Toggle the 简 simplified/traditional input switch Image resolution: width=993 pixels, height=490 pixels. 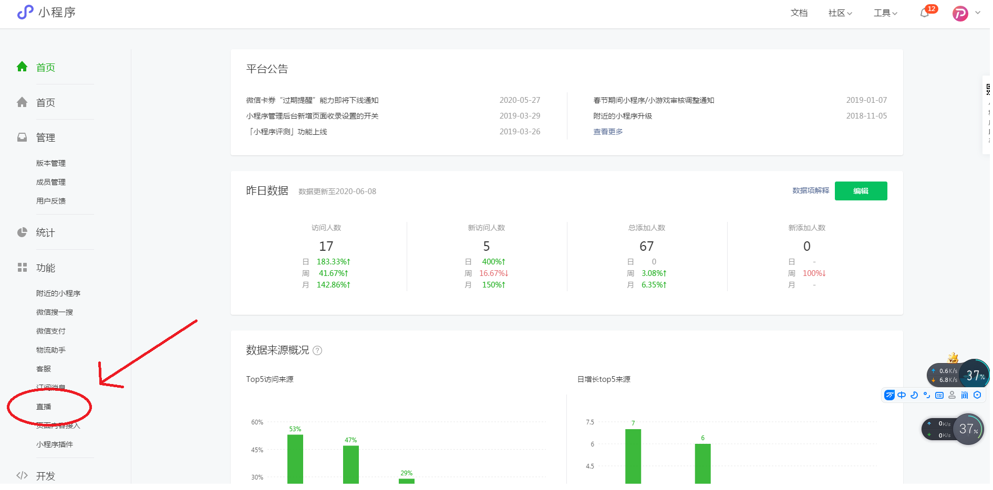pos(965,395)
